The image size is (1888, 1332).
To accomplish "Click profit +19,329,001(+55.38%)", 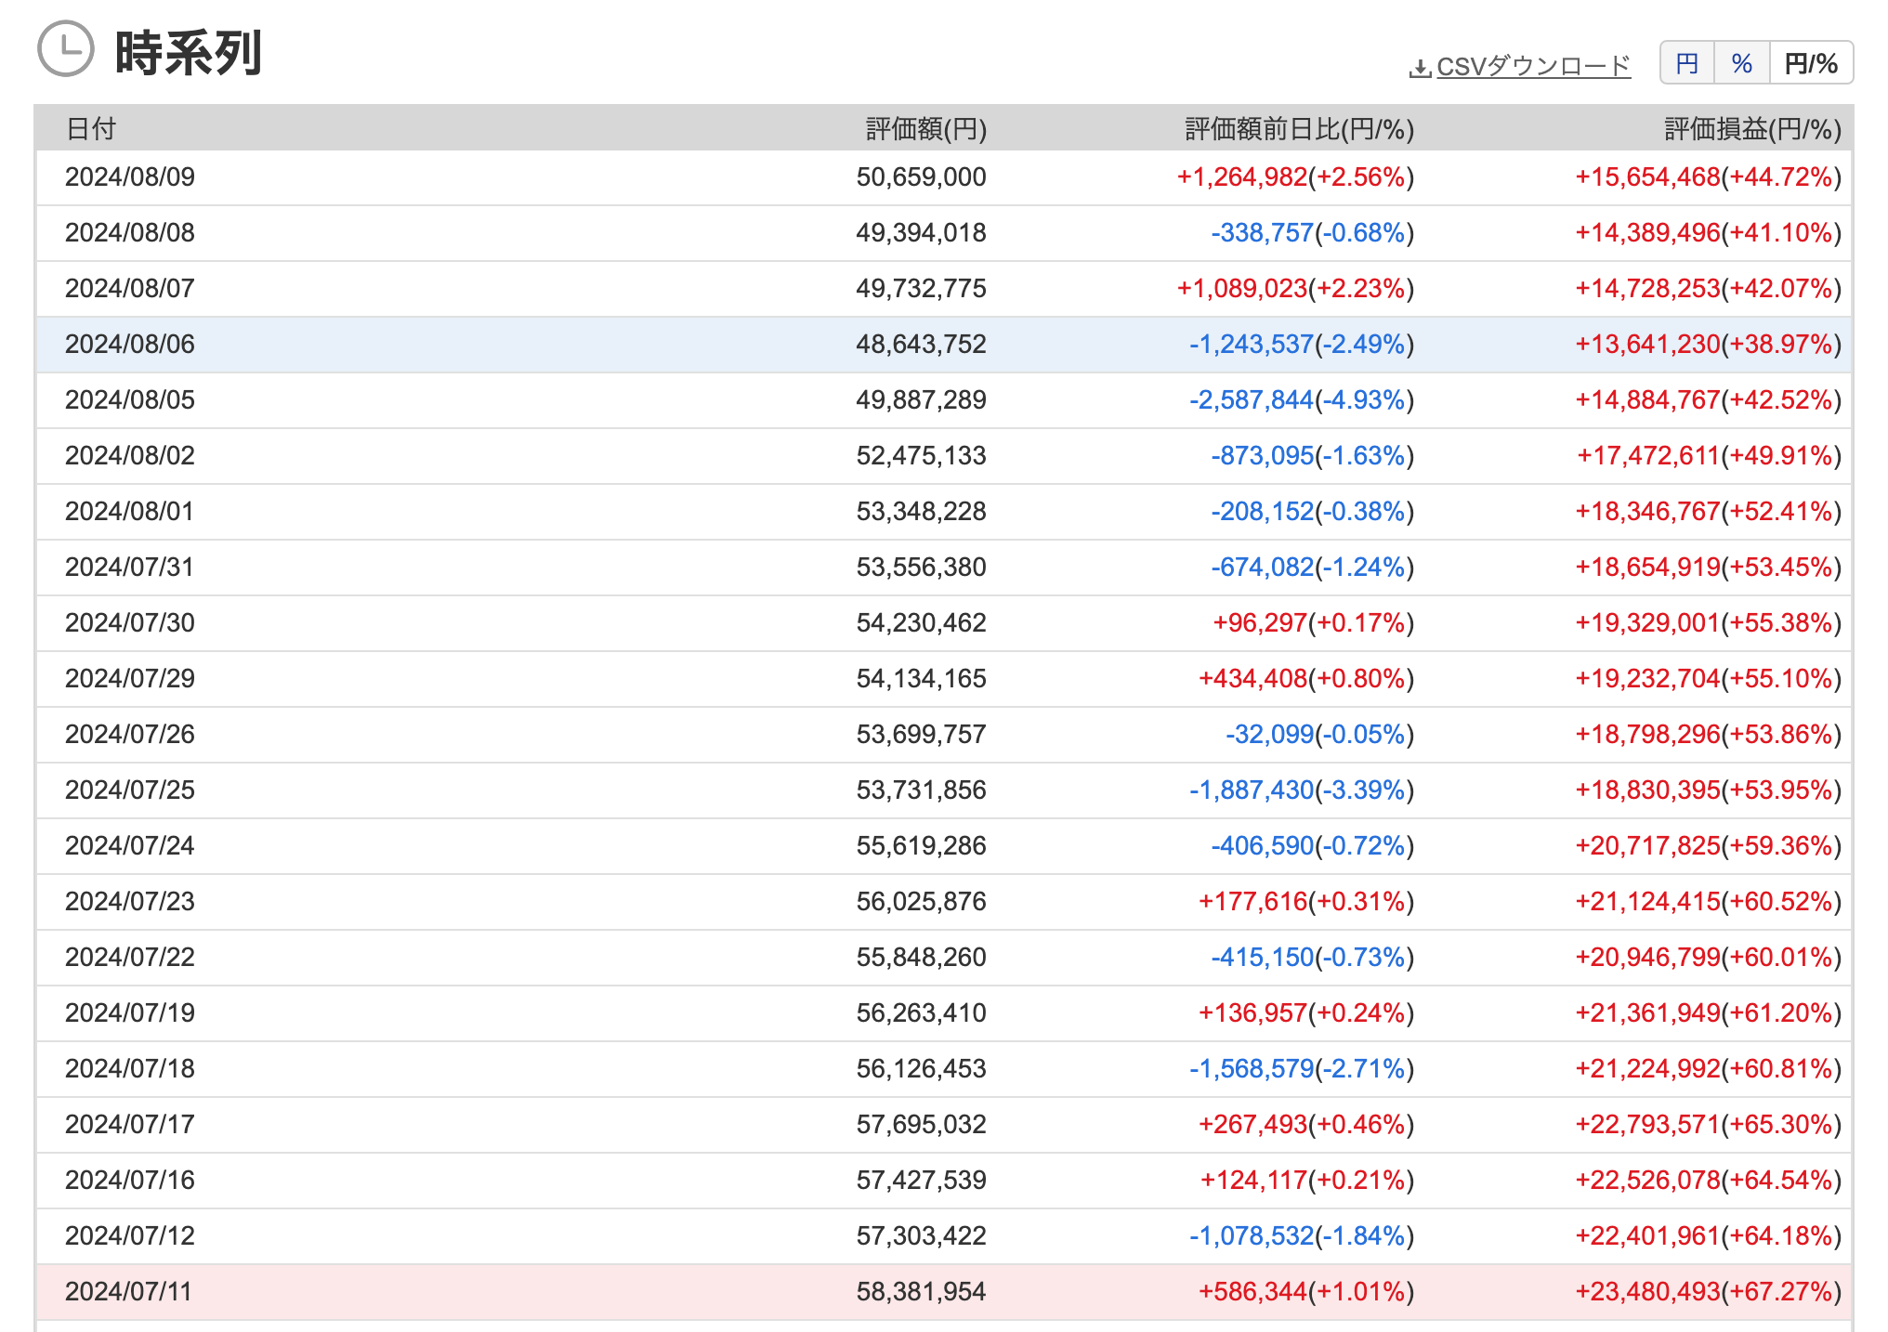I will [1709, 622].
